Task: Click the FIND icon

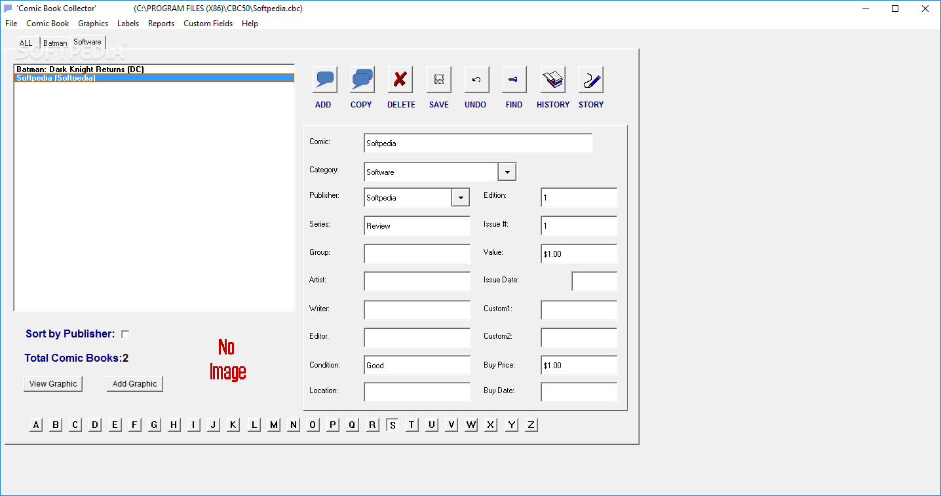Action: (514, 80)
